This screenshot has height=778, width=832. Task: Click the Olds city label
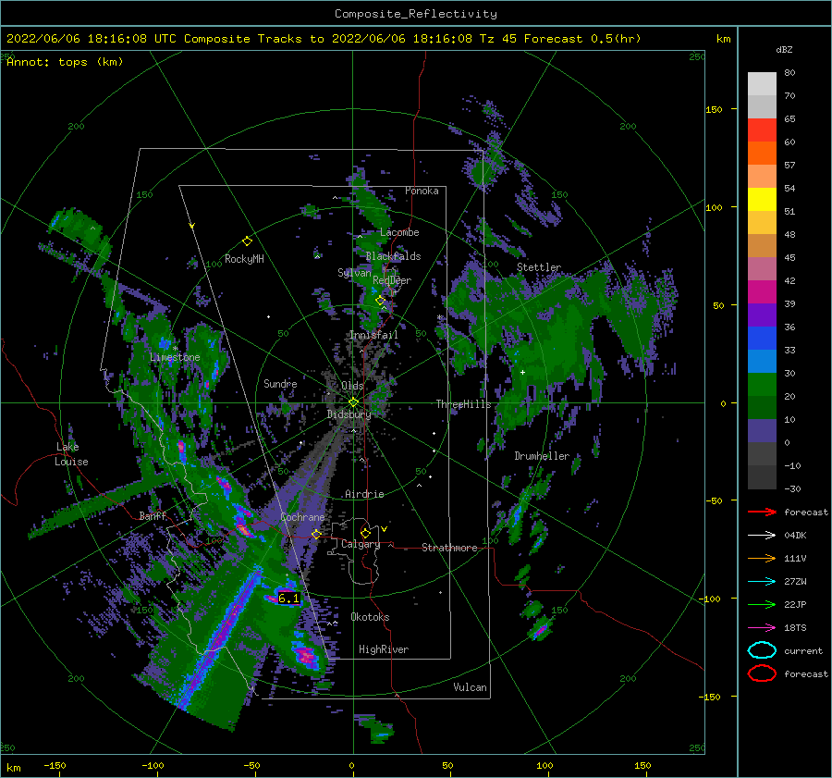[x=352, y=386]
